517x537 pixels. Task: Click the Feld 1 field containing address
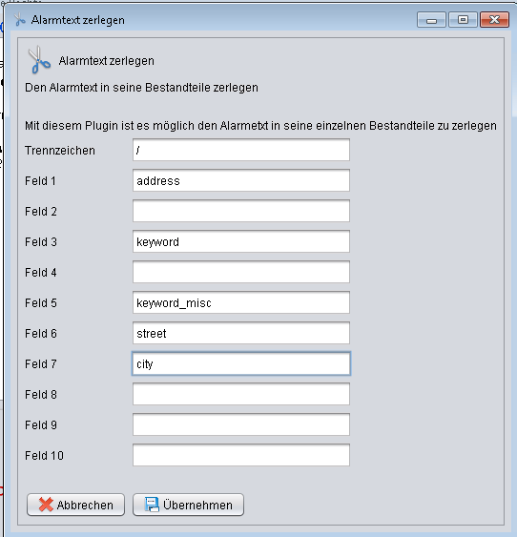coord(241,180)
